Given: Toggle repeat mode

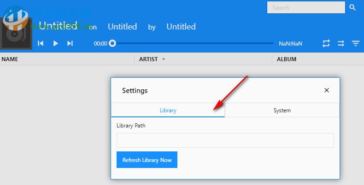Looking at the screenshot, I should (x=326, y=43).
